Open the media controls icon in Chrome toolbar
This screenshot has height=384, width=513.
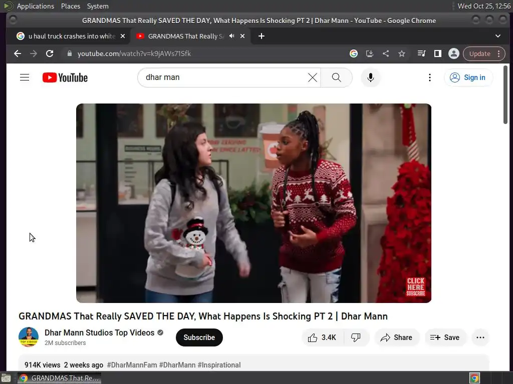pyautogui.click(x=421, y=53)
